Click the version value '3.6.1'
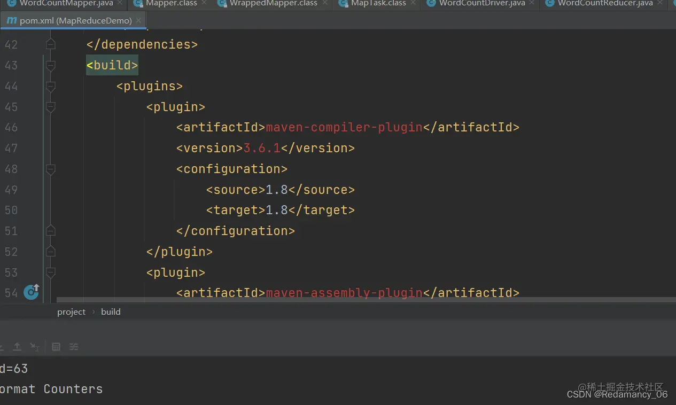Screen dimensions: 676x405 (x=262, y=148)
